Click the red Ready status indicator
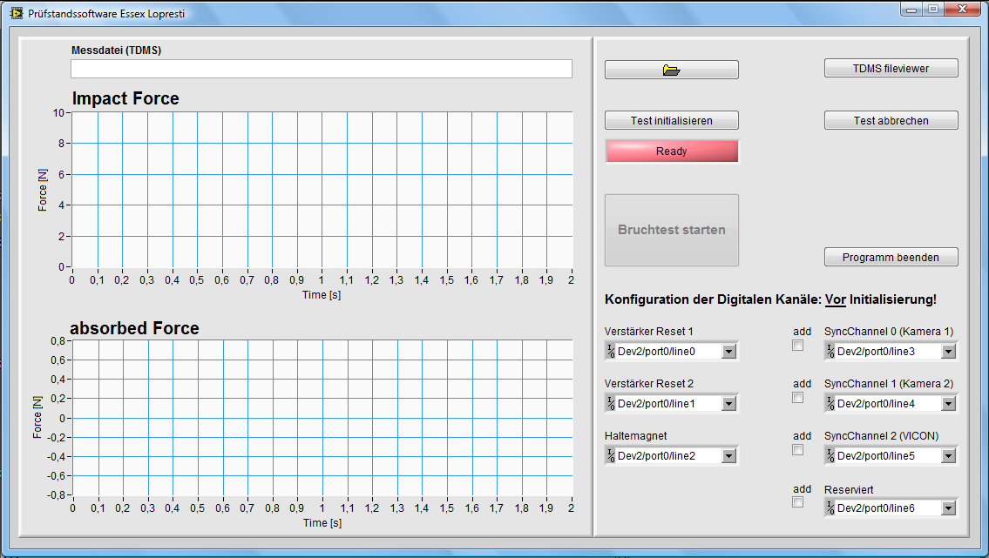This screenshot has width=989, height=558. (x=671, y=151)
